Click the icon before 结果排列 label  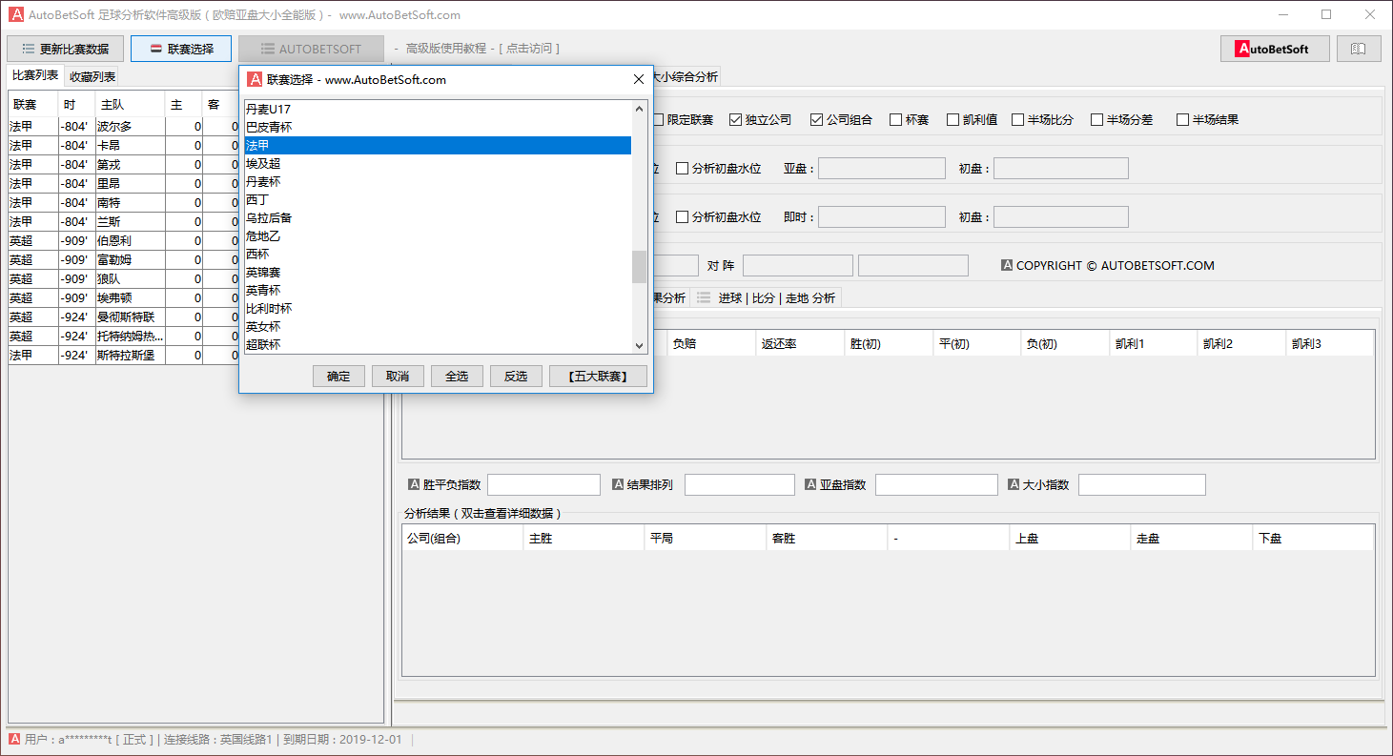pos(618,484)
